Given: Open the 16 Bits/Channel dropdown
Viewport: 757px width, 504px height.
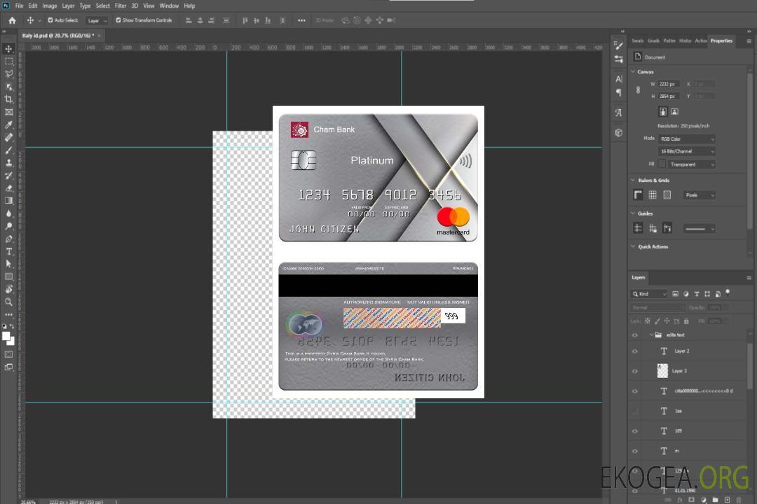Looking at the screenshot, I should tap(687, 151).
